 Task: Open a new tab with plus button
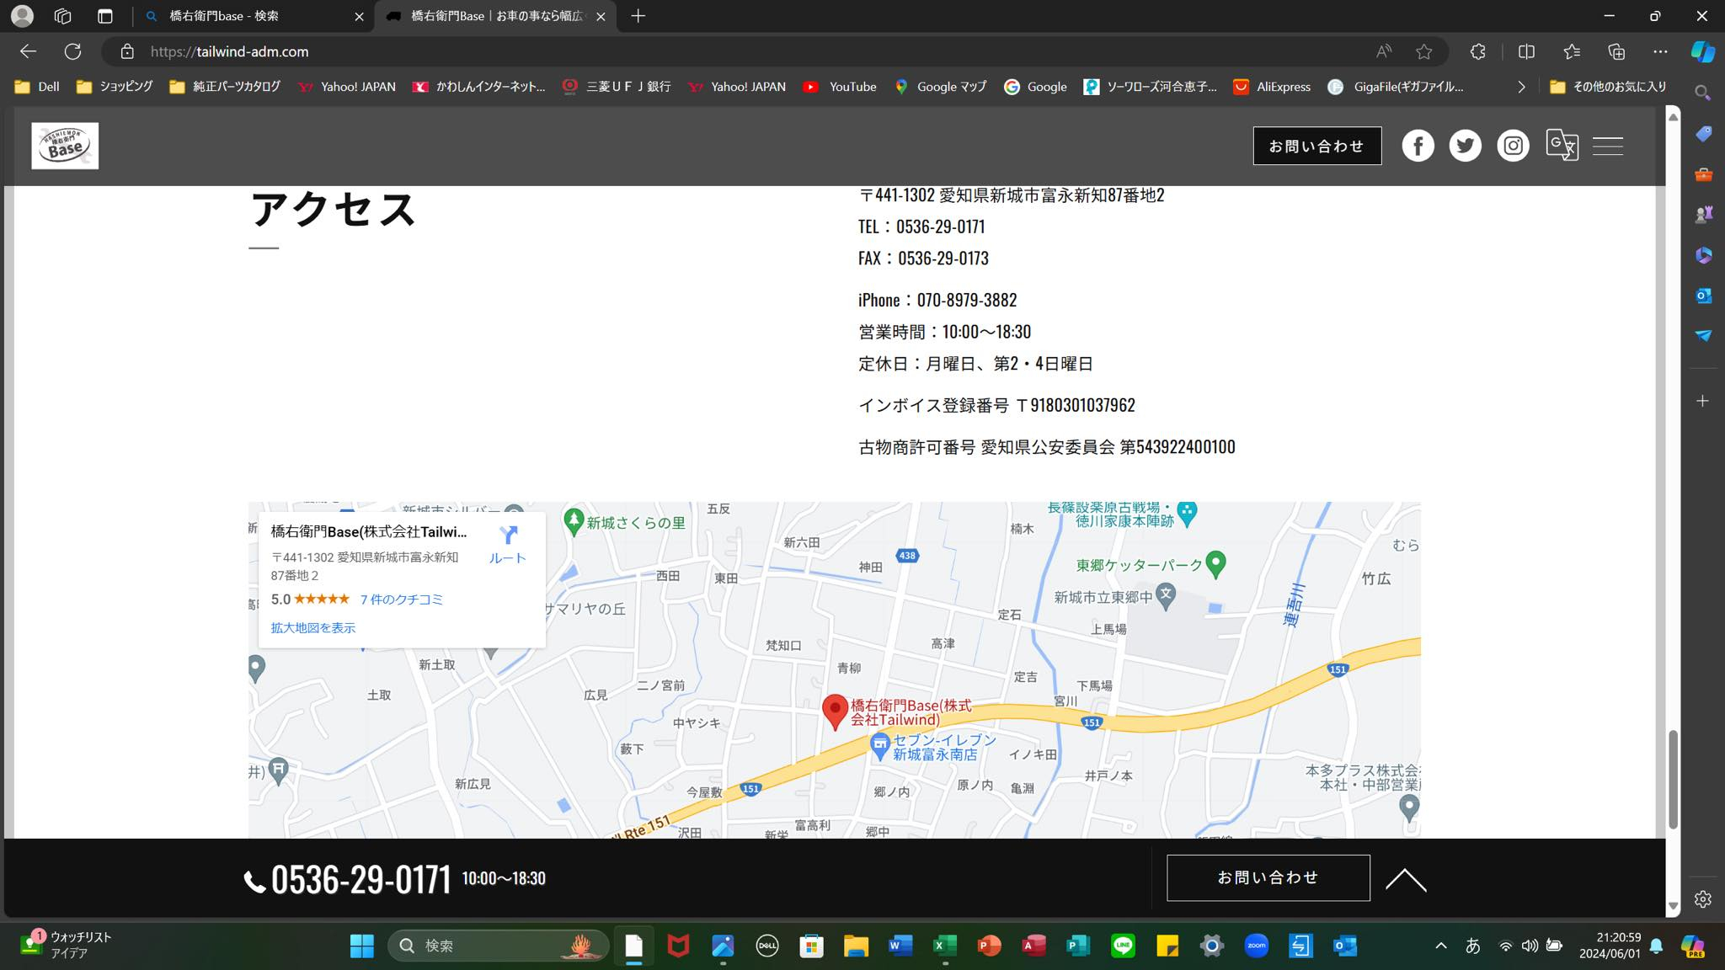point(638,16)
